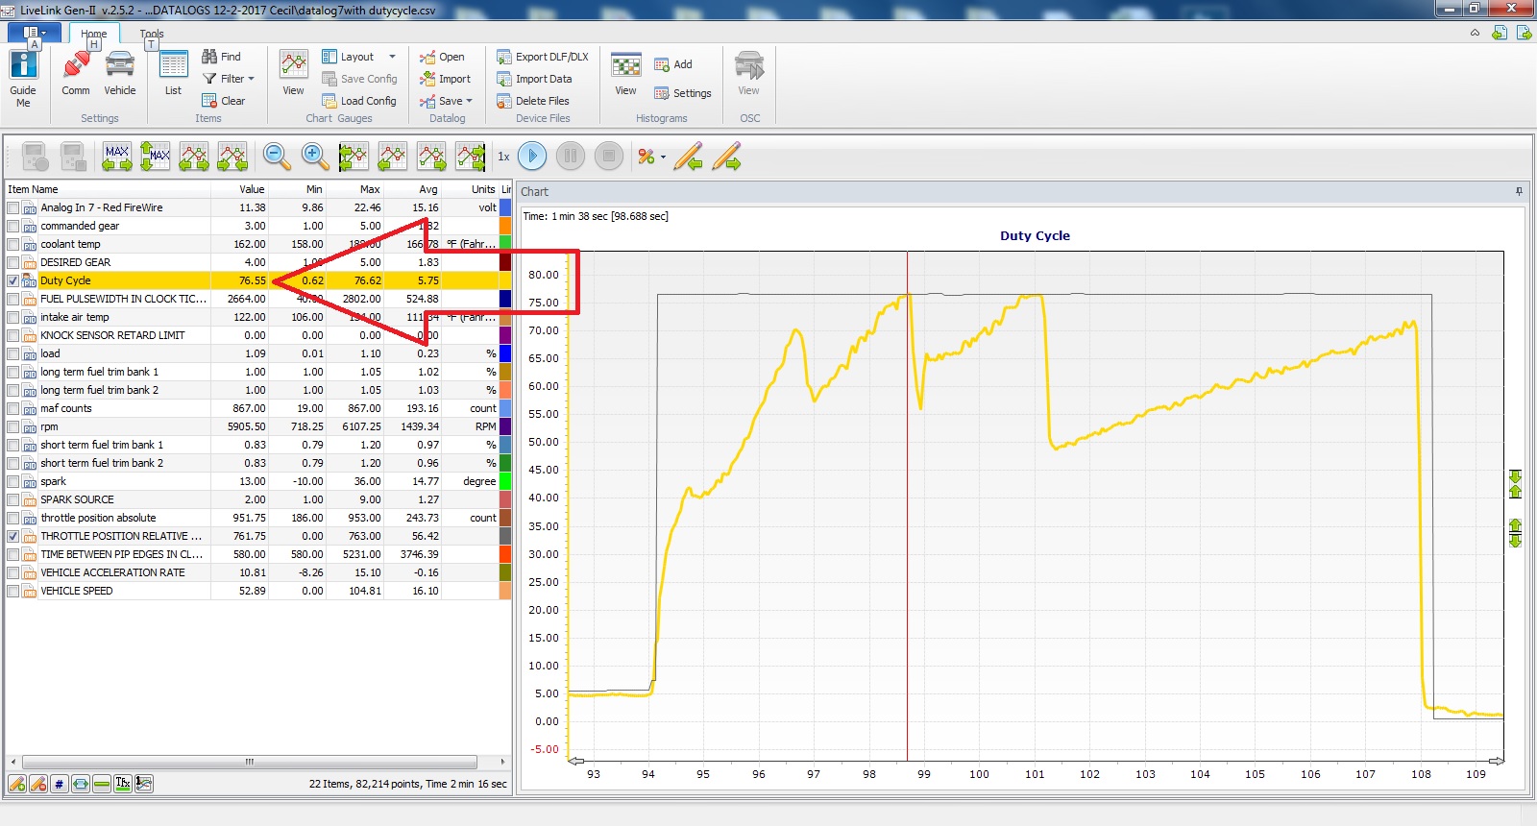Screen dimensions: 1537x826
Task: Enable the commanded gear checkbox
Action: (13, 227)
